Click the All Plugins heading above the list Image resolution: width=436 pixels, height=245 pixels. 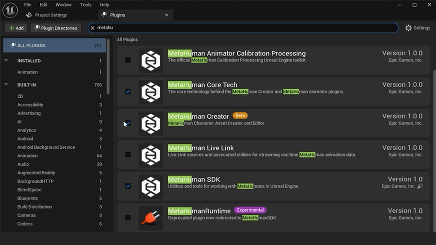pyautogui.click(x=127, y=39)
